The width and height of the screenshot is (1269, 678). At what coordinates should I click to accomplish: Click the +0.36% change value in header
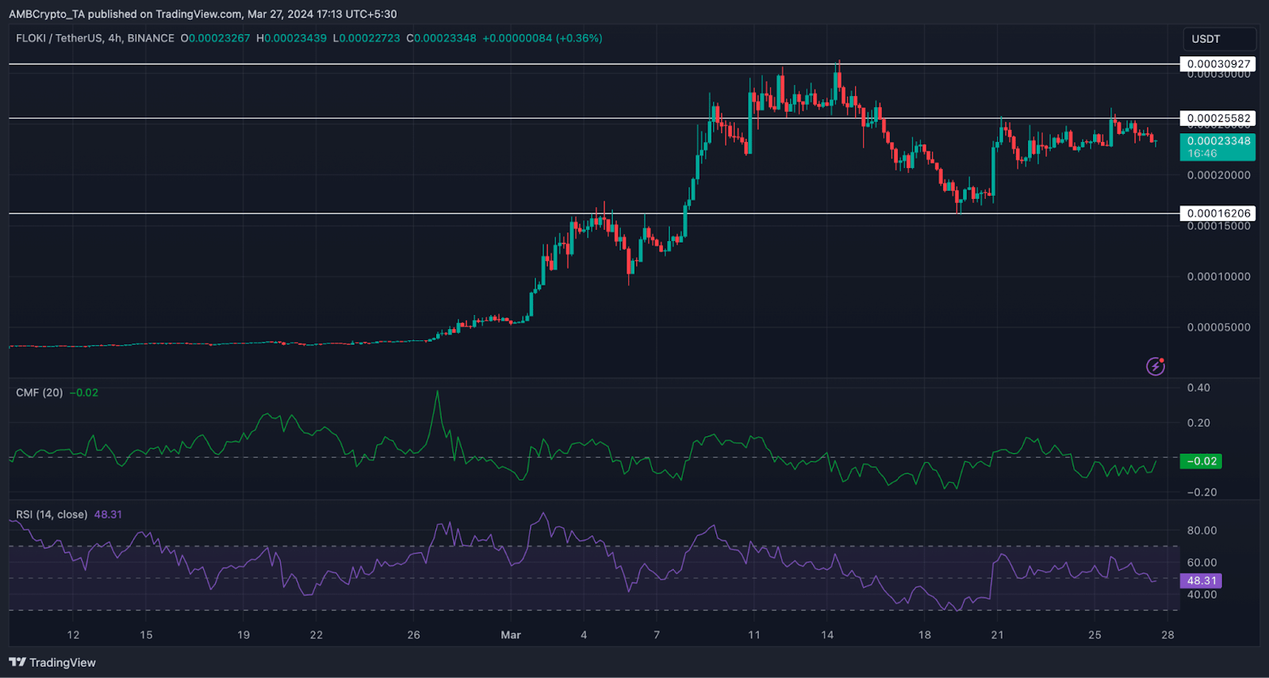[581, 38]
